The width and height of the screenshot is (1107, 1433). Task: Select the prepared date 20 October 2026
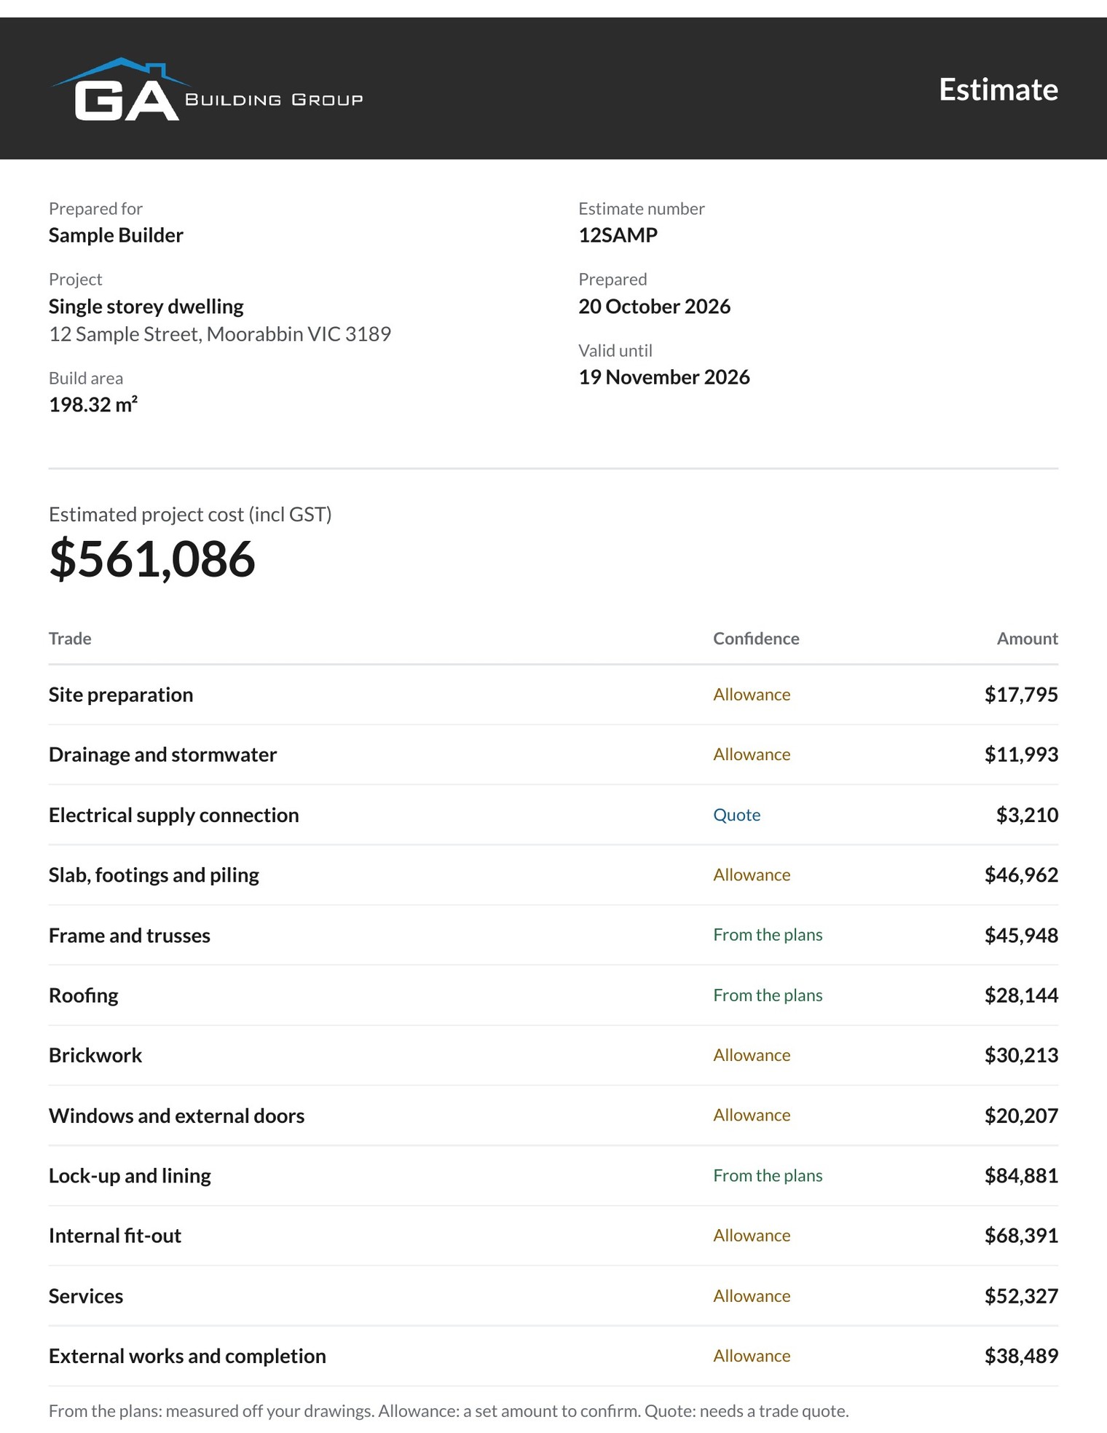pos(654,307)
